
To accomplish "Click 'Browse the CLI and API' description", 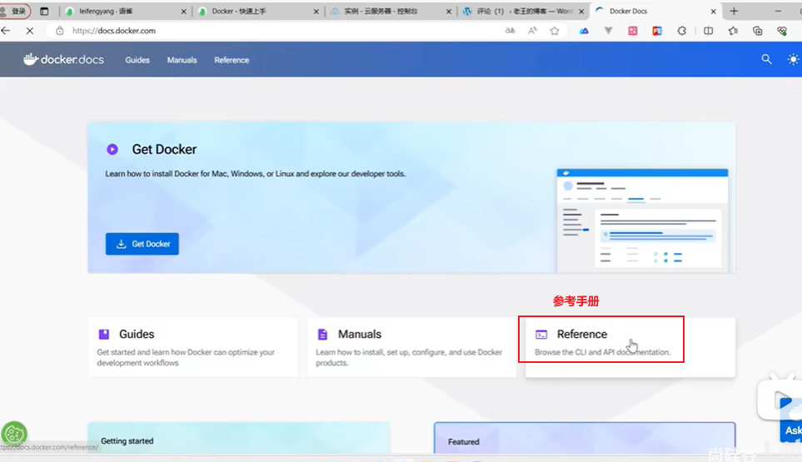I will (x=602, y=352).
